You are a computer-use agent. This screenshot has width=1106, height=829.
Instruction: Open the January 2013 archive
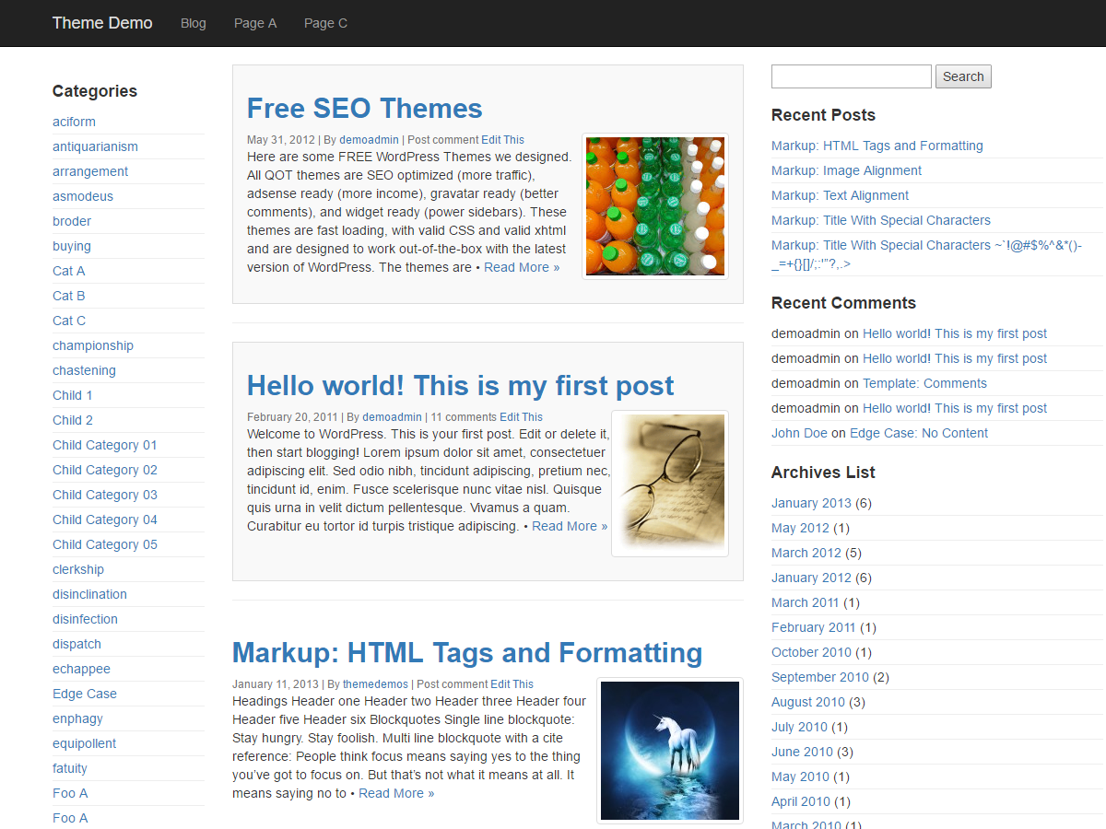click(x=811, y=503)
